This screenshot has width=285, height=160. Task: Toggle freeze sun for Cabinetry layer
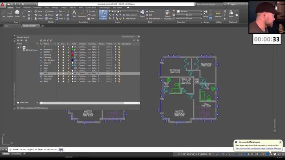63,57
